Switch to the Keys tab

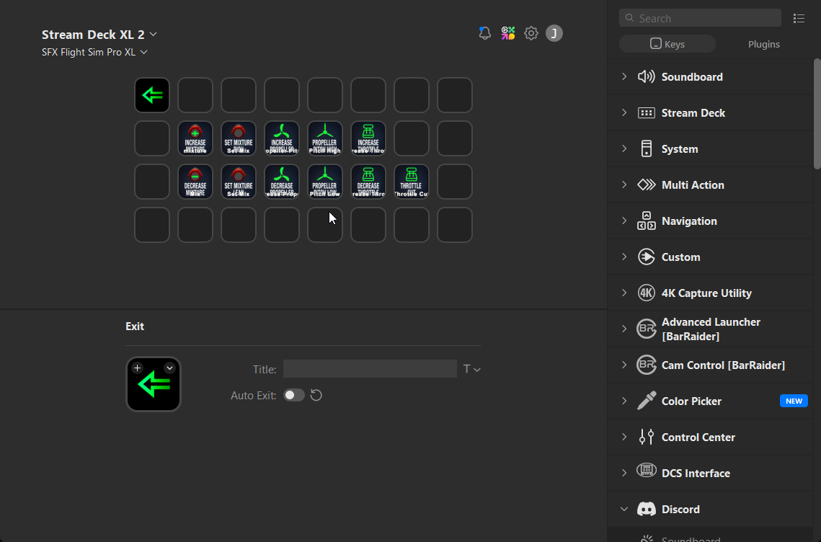pos(667,44)
